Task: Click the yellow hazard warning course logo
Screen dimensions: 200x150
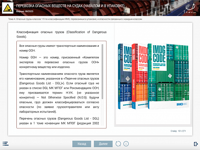Action: click(x=8, y=8)
